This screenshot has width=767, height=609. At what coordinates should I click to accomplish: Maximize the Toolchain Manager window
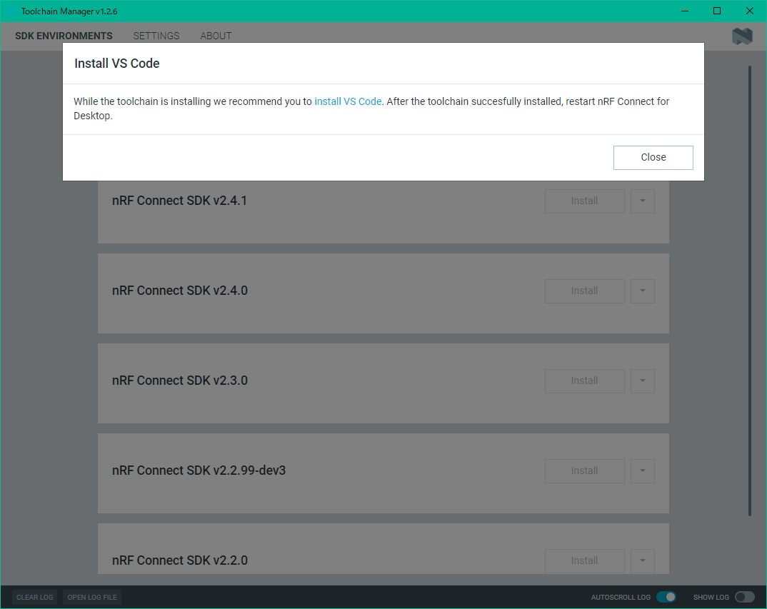[717, 11]
